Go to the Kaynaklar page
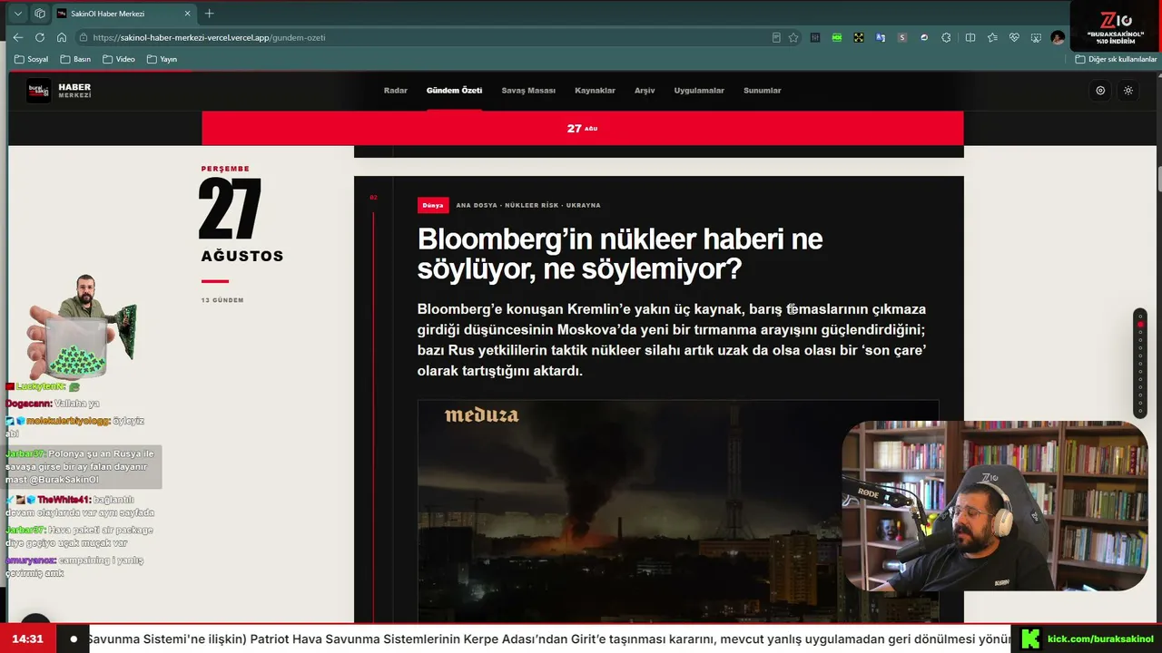The height and width of the screenshot is (653, 1162). pos(595,91)
